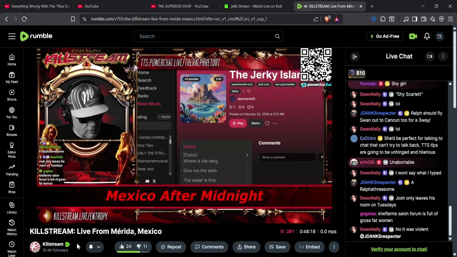Open Watch Later in the sidebar
This screenshot has width=457, height=257.
[x=12, y=249]
